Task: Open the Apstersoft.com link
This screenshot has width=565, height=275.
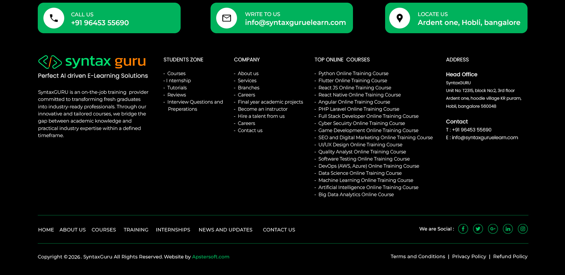Action: [x=211, y=257]
